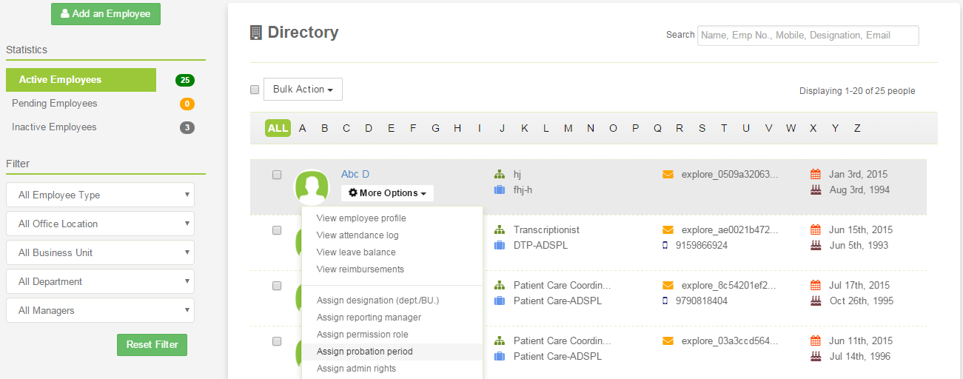Filter directory by letter M
The width and height of the screenshot is (963, 379).
(x=568, y=128)
